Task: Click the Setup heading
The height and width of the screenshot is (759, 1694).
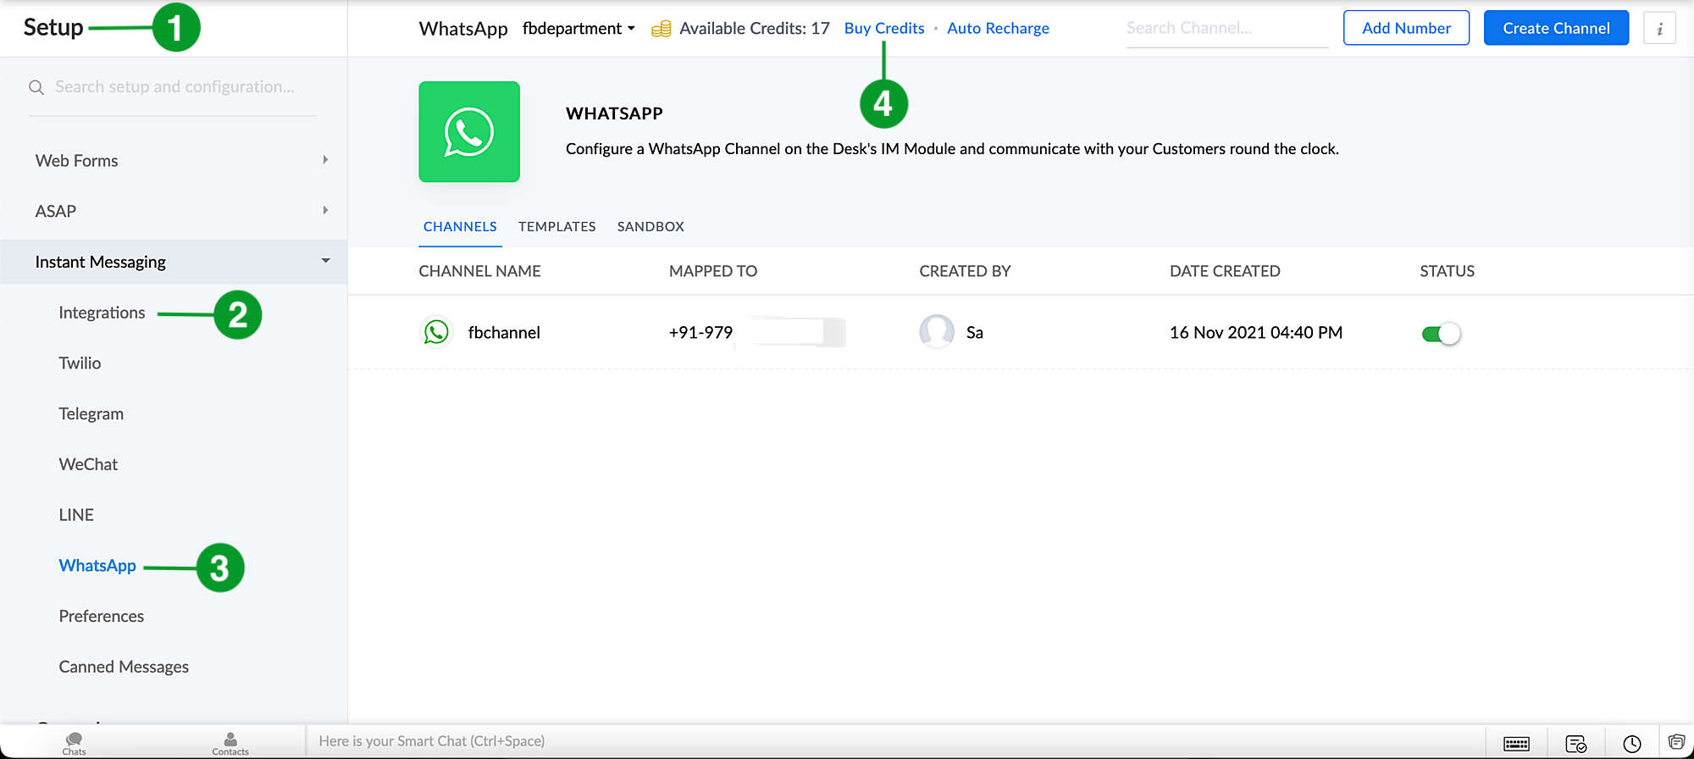Action: (53, 27)
